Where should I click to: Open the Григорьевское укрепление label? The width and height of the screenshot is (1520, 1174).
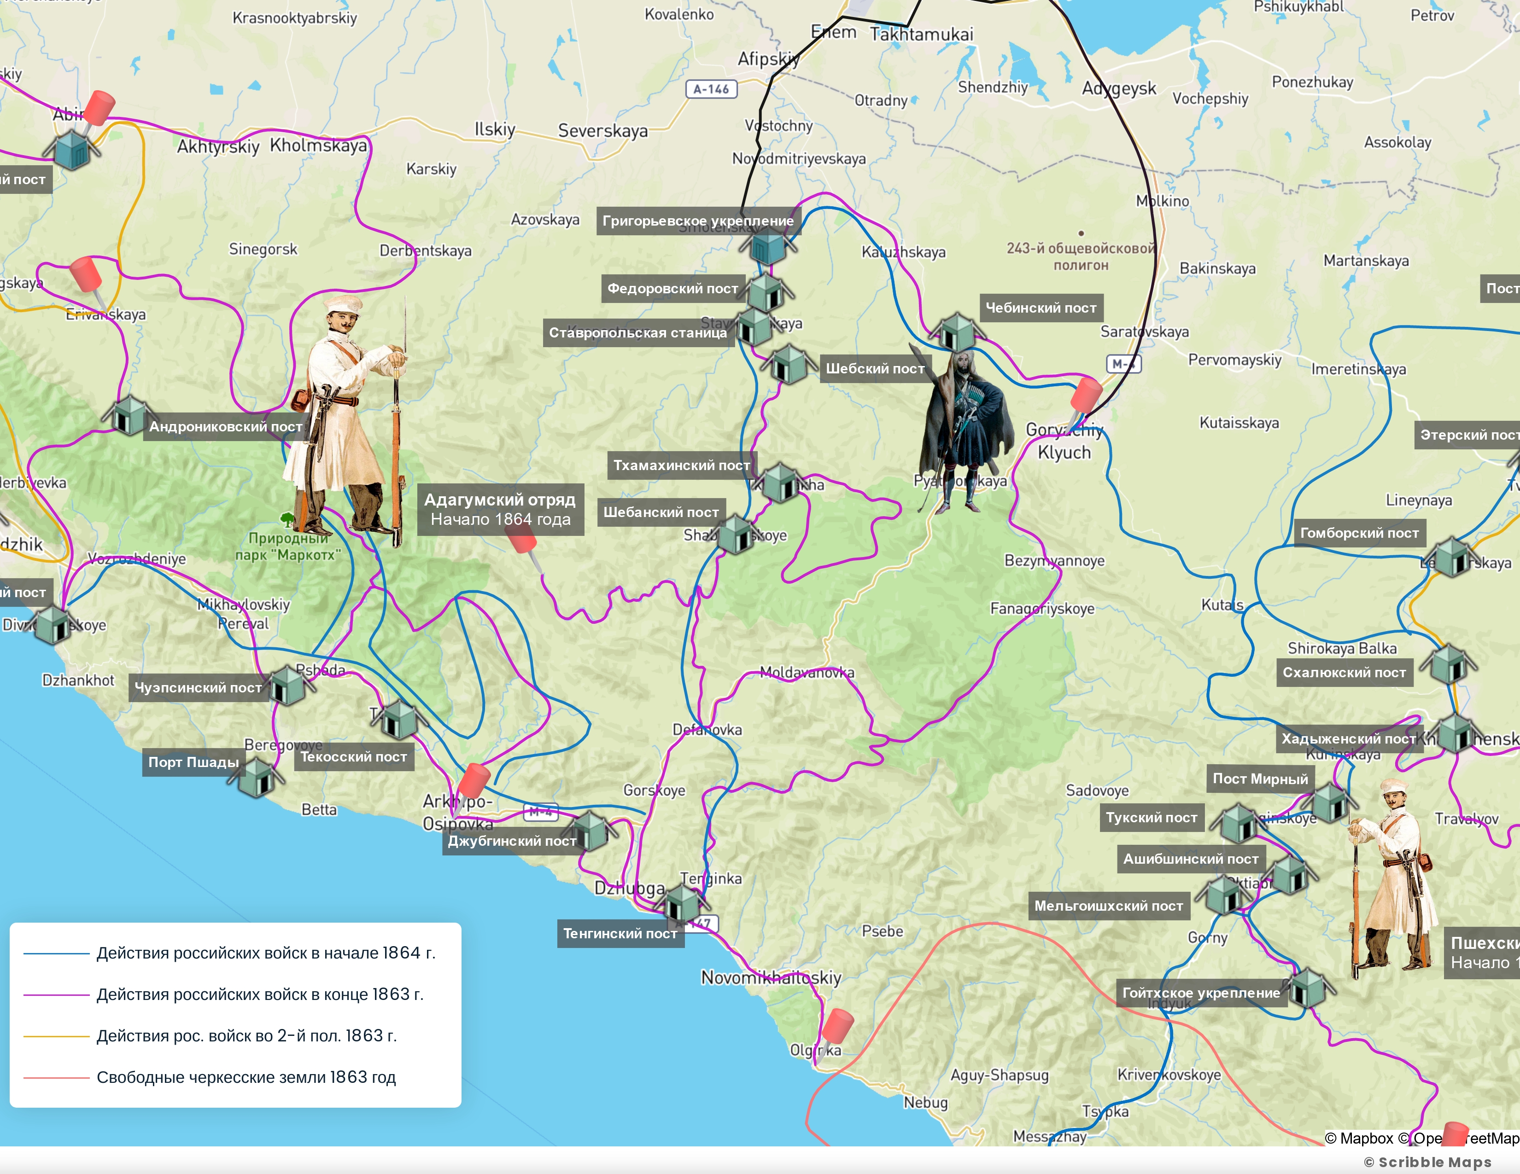pyautogui.click(x=698, y=221)
